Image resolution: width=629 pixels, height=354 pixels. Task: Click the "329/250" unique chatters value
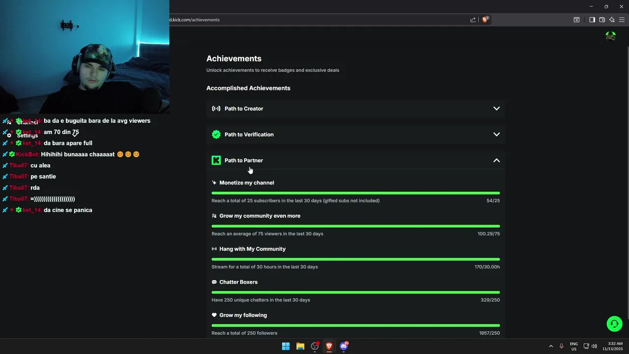490,300
